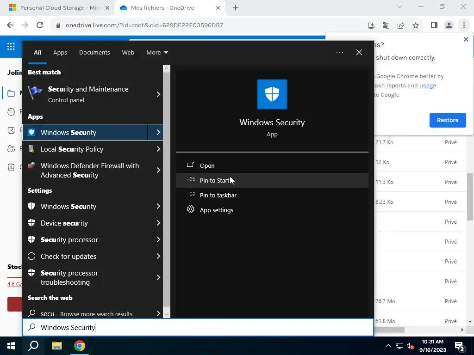The height and width of the screenshot is (355, 474).
Task: Select the Web search filter tab
Action: point(128,53)
